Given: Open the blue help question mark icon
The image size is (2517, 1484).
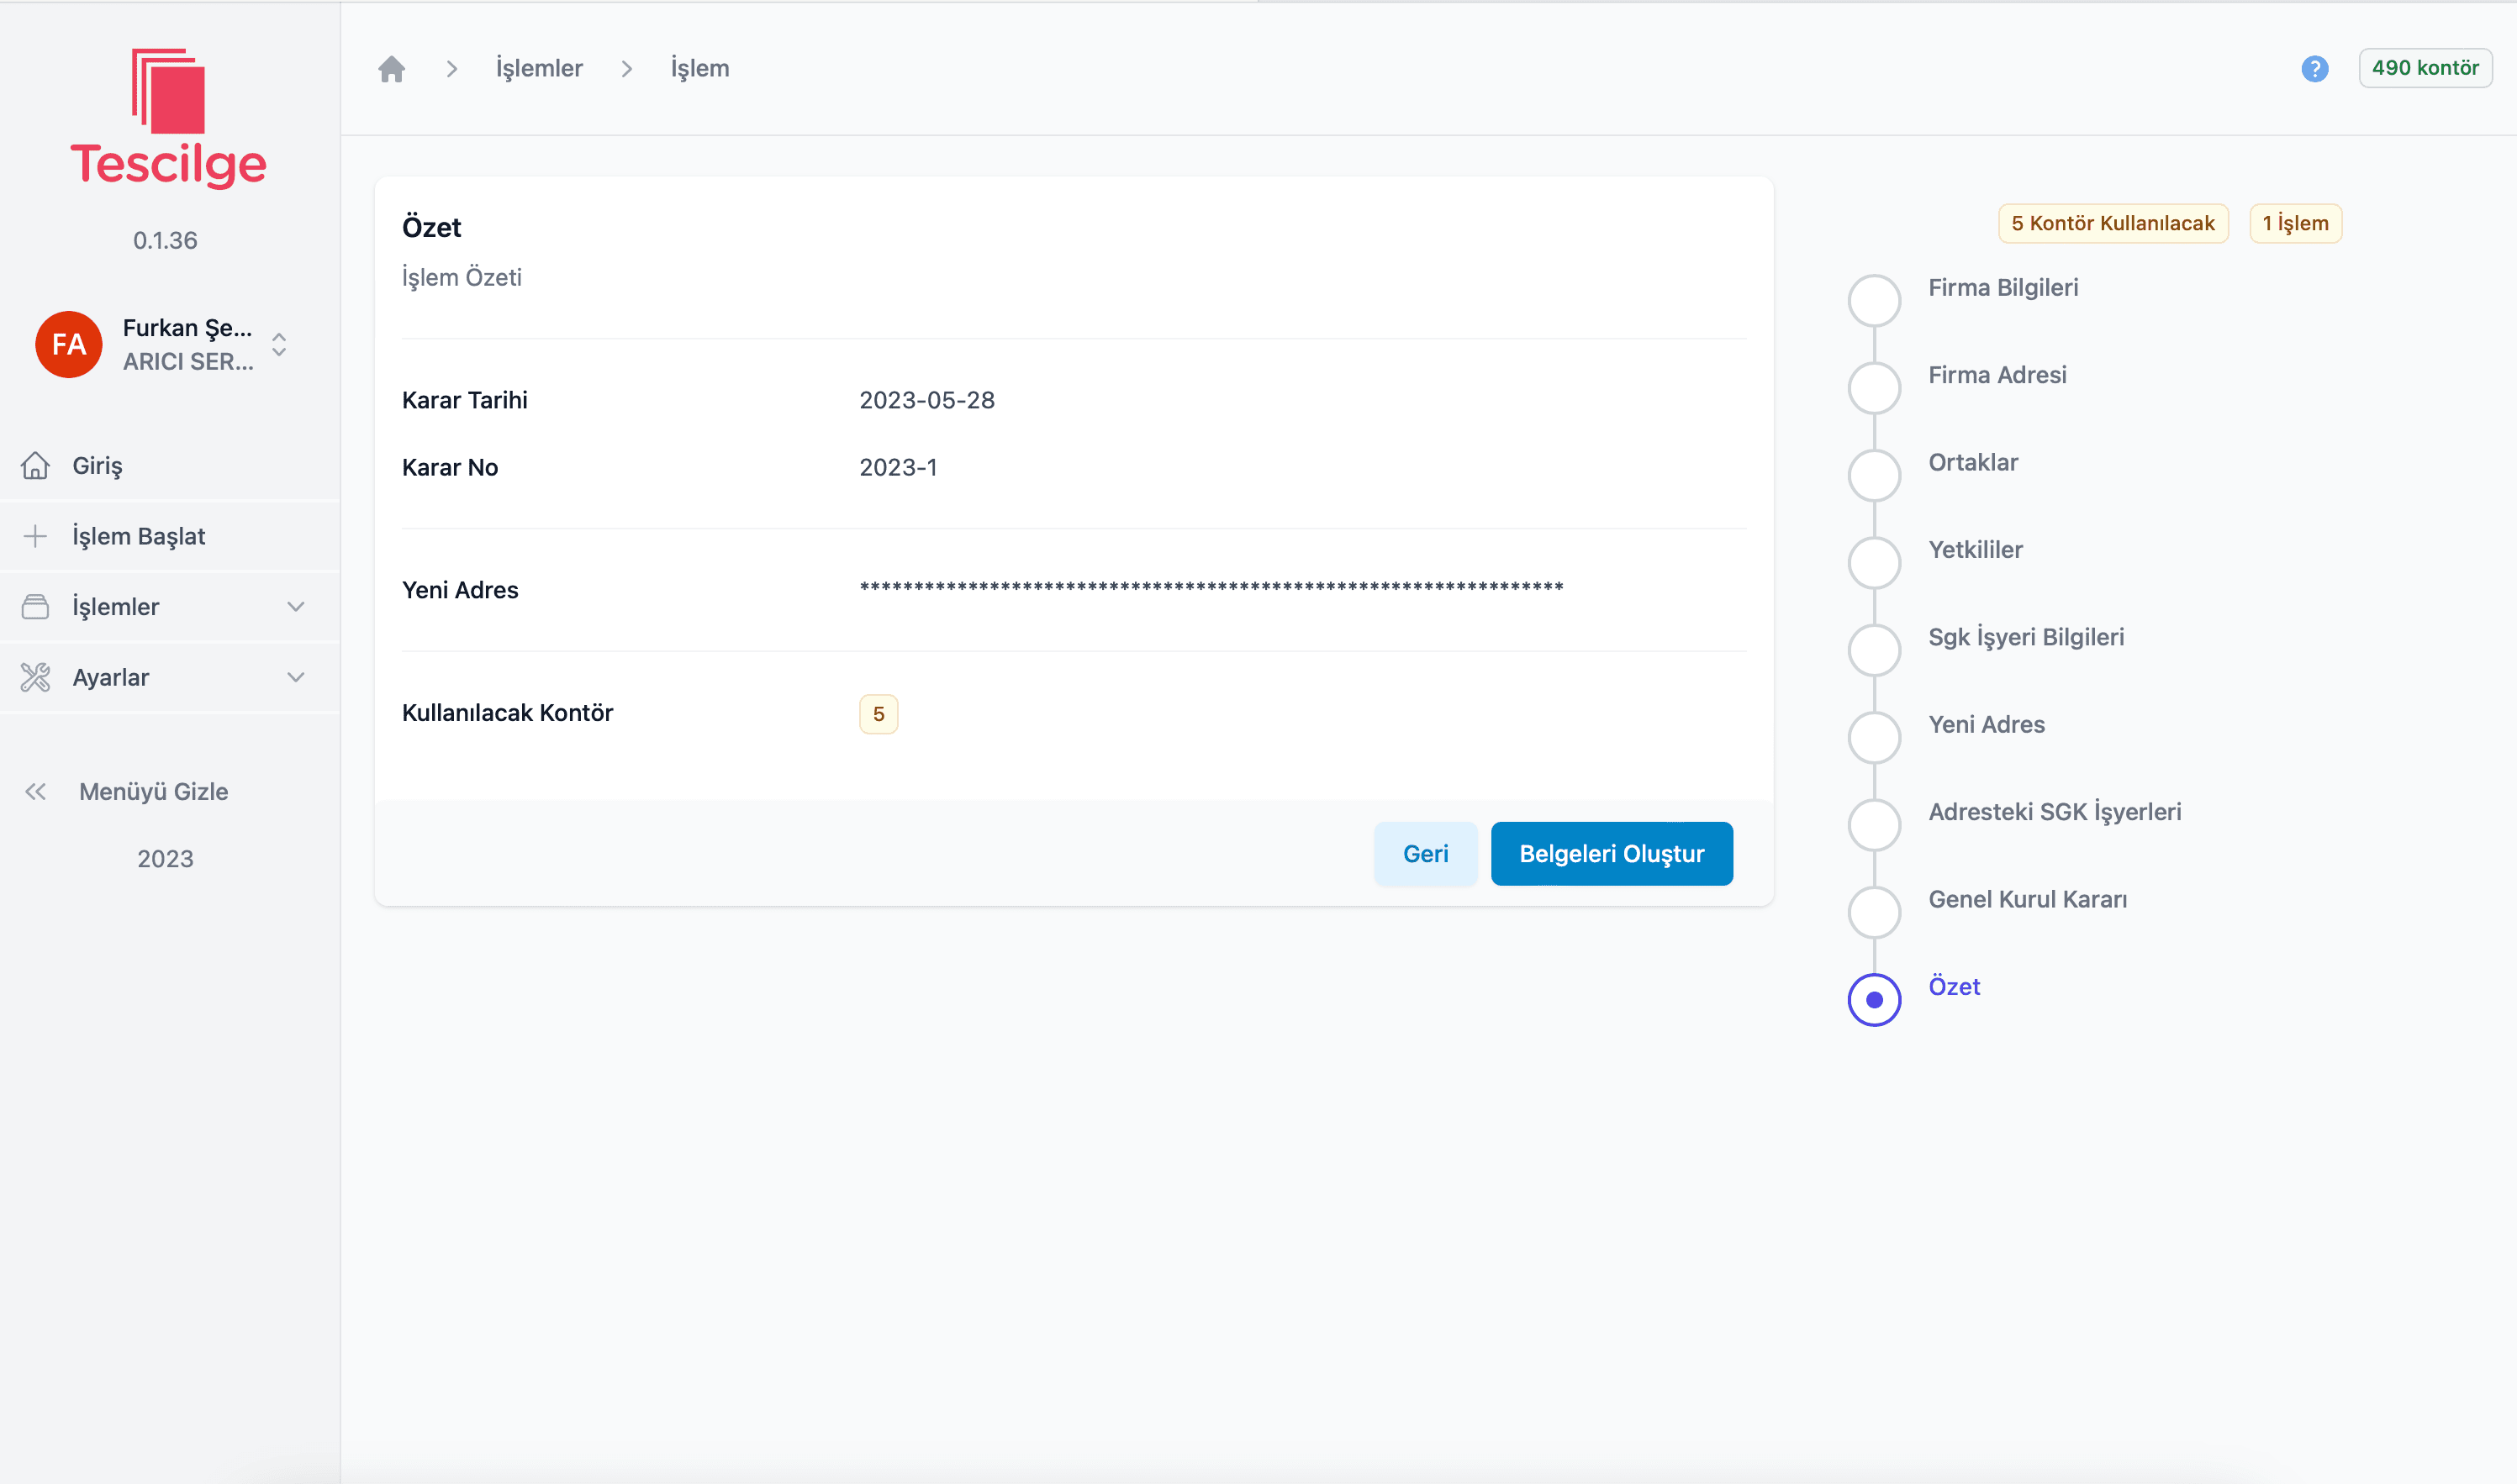Looking at the screenshot, I should tap(2314, 69).
